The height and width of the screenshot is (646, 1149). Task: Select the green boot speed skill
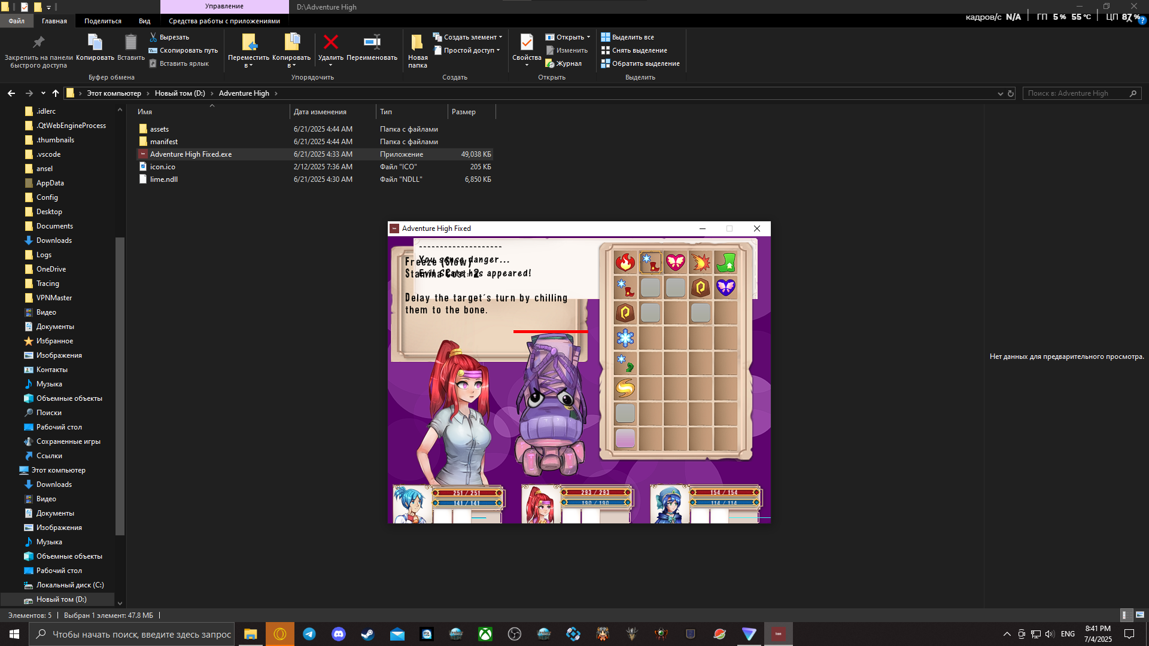[725, 262]
